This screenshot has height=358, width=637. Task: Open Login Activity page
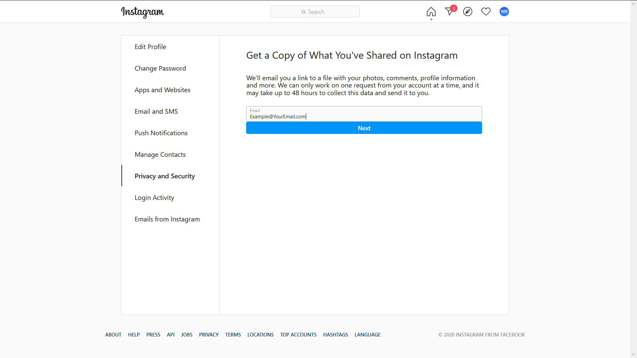[x=154, y=198]
